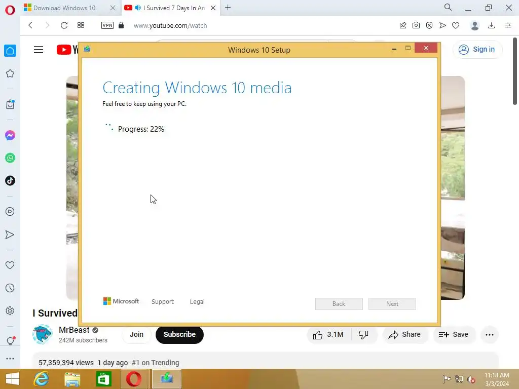Open TikTok in the sidebar
The height and width of the screenshot is (389, 519).
[10, 181]
